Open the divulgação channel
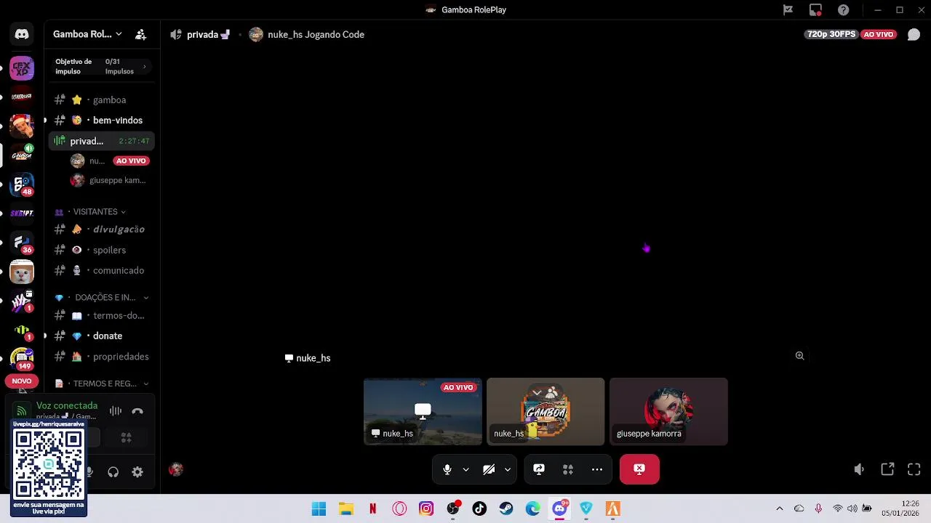931x523 pixels. [101, 229]
